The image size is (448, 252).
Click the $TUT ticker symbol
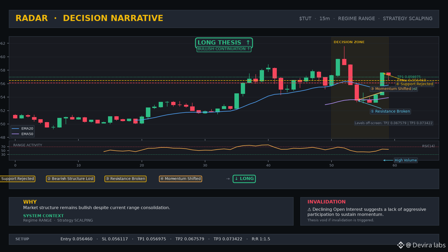click(x=305, y=19)
